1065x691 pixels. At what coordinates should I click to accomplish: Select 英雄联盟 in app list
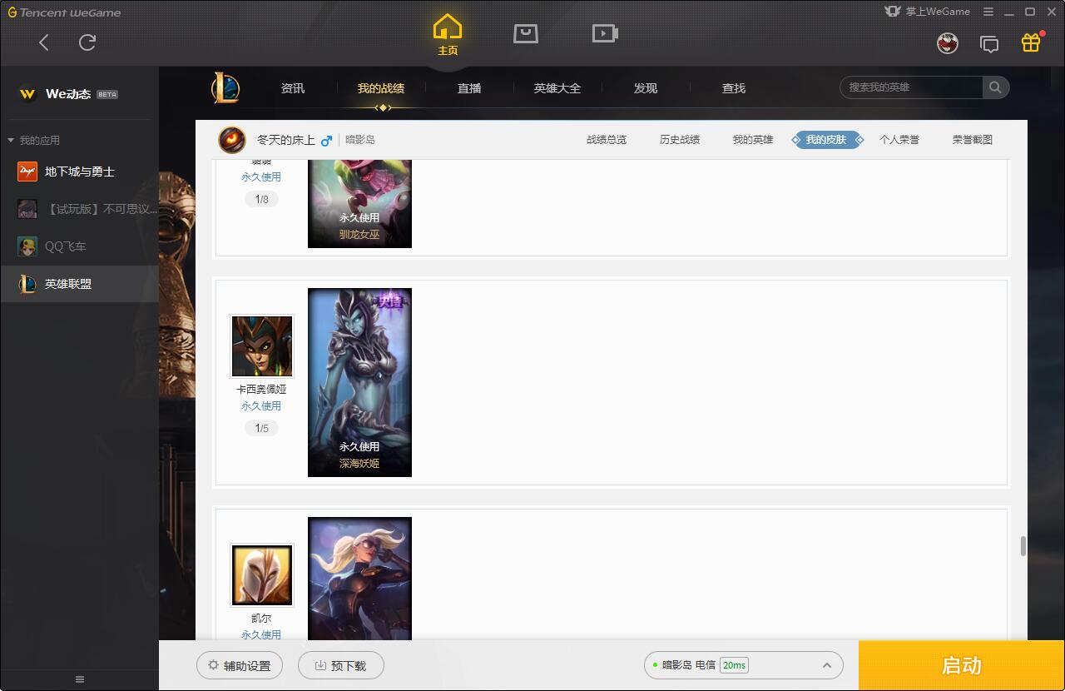point(79,284)
